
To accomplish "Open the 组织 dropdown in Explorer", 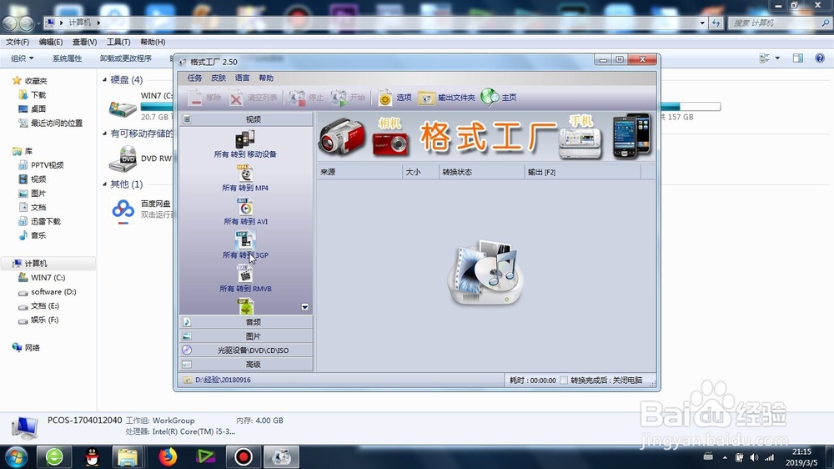I will [x=23, y=58].
